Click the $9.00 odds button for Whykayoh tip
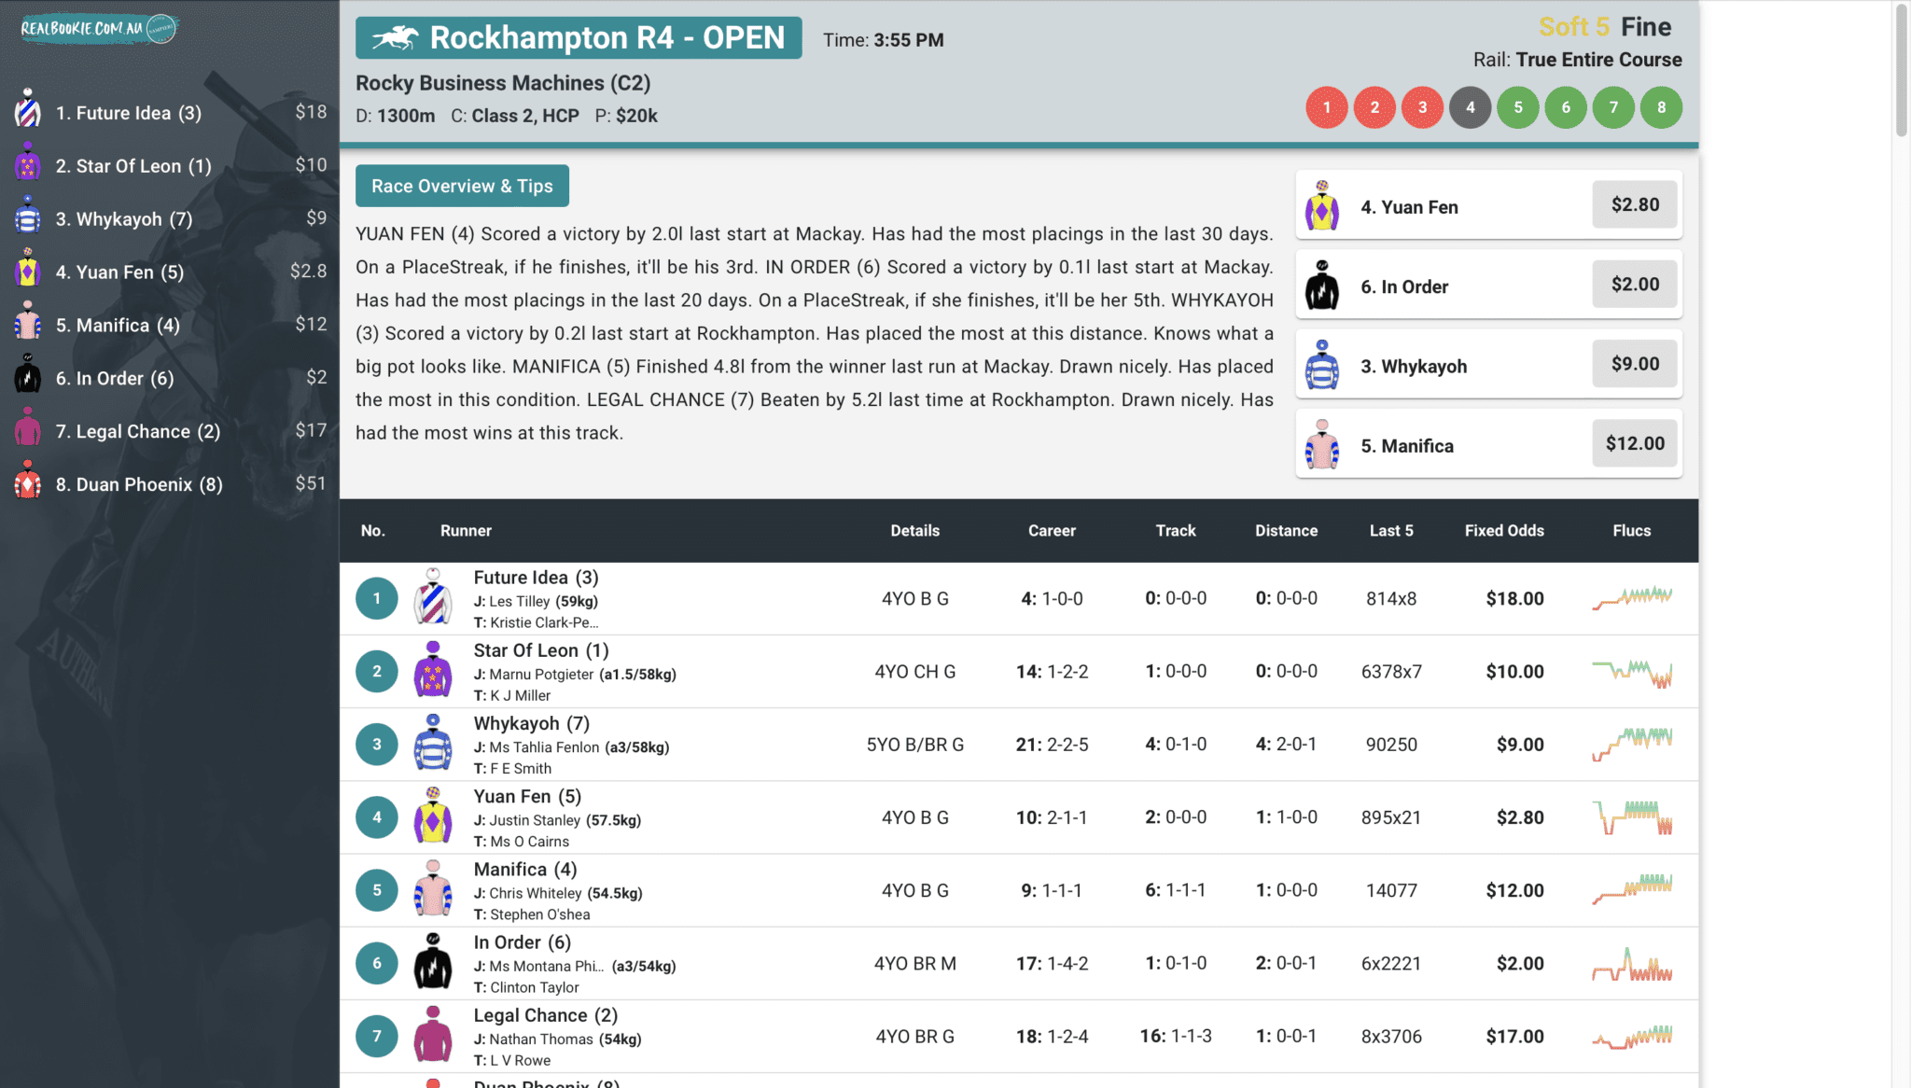This screenshot has height=1088, width=1911. (1635, 364)
